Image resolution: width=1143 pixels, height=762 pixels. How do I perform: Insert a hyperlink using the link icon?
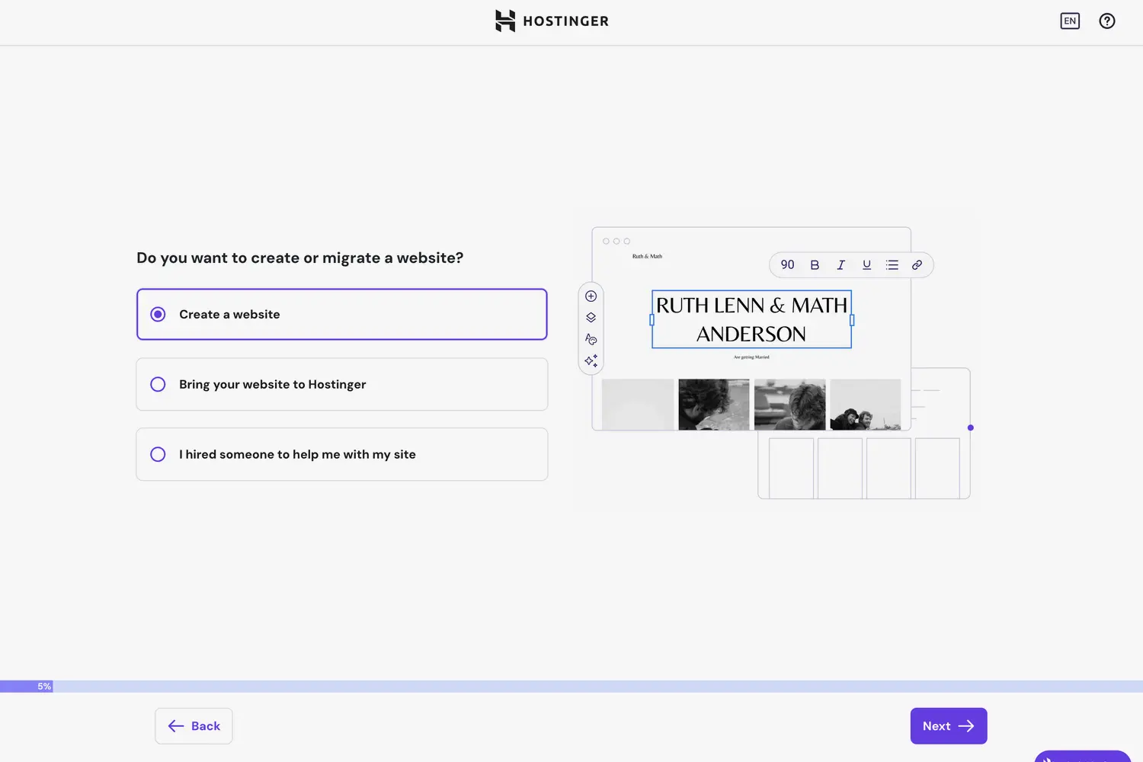click(x=917, y=264)
